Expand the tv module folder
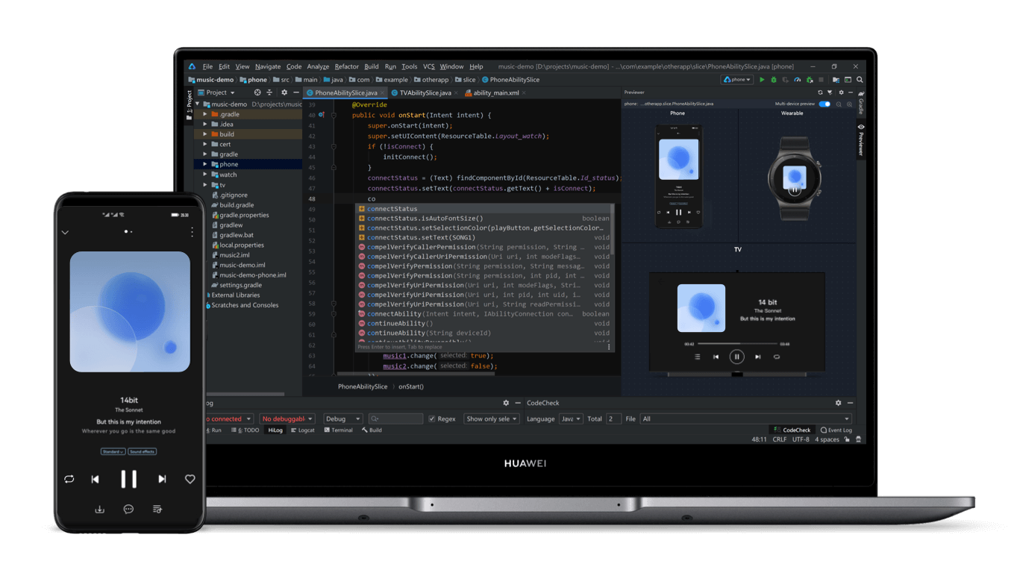The width and height of the screenshot is (1017, 567). click(205, 185)
